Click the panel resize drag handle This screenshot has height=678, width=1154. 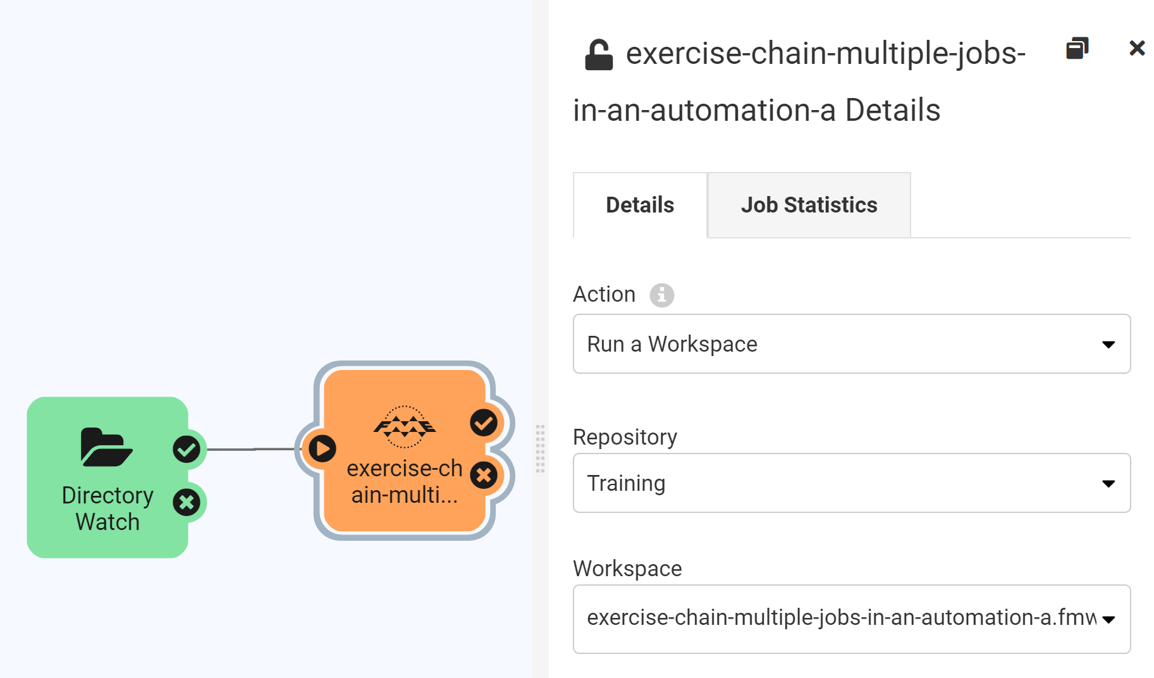pyautogui.click(x=540, y=449)
